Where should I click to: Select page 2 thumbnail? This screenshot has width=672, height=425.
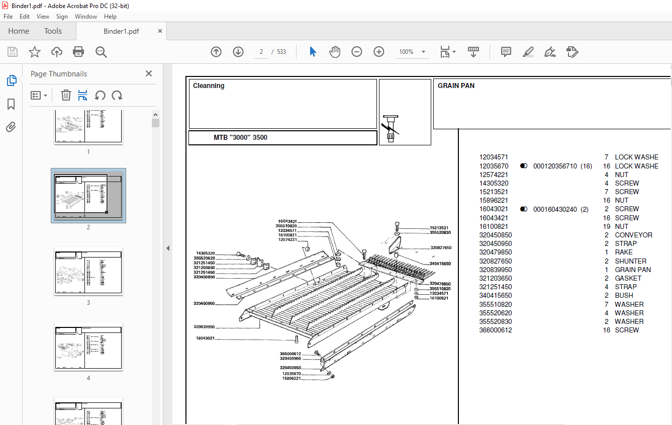click(88, 196)
